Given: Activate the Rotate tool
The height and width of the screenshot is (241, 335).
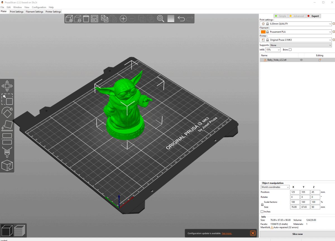Looking at the screenshot, I should click(x=7, y=113).
